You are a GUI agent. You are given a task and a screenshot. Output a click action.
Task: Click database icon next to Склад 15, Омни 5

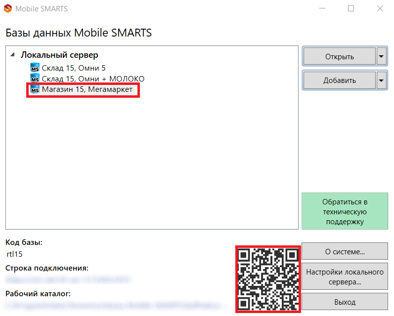pos(35,68)
